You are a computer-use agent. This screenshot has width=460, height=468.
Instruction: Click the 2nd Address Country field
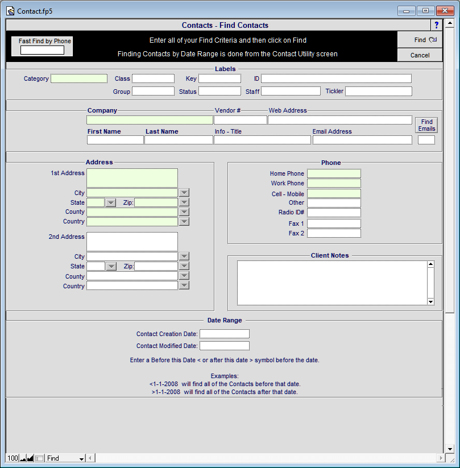(132, 285)
